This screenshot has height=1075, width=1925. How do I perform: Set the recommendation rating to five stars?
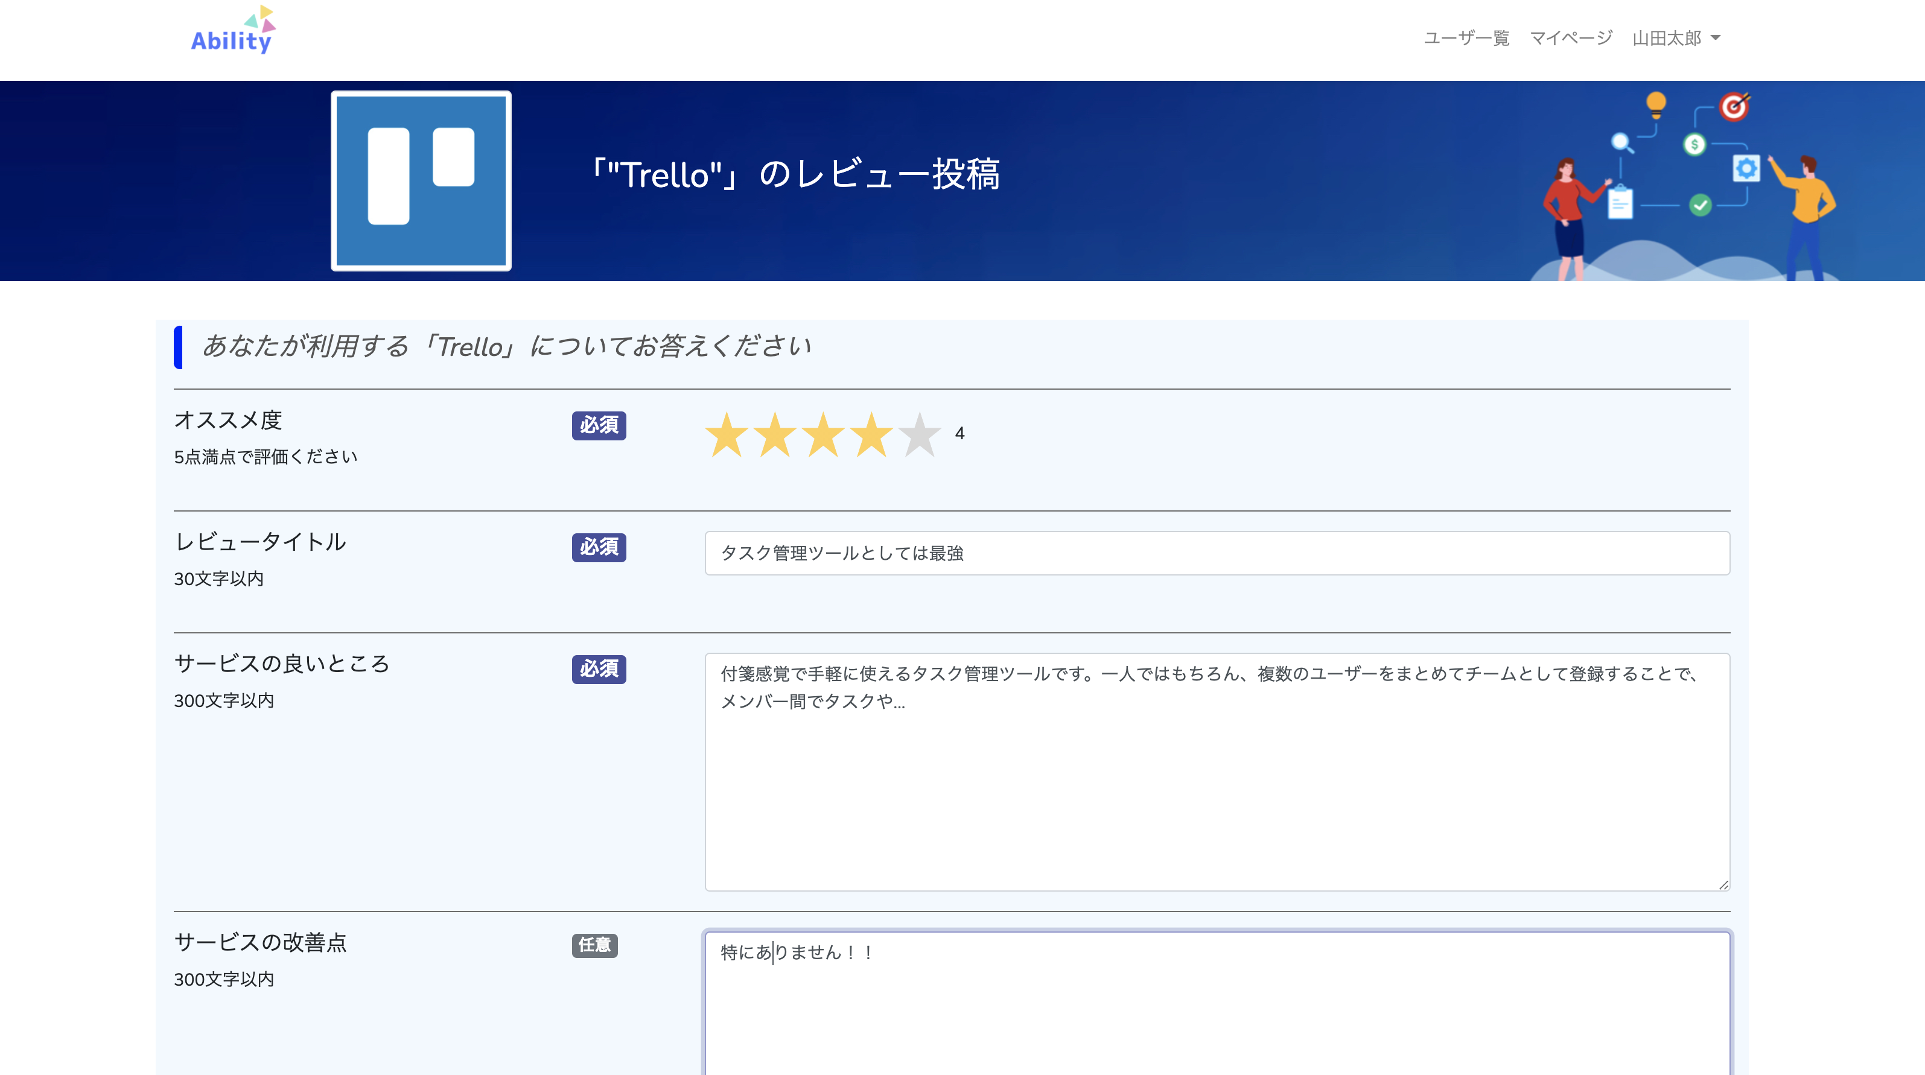pyautogui.click(x=918, y=435)
